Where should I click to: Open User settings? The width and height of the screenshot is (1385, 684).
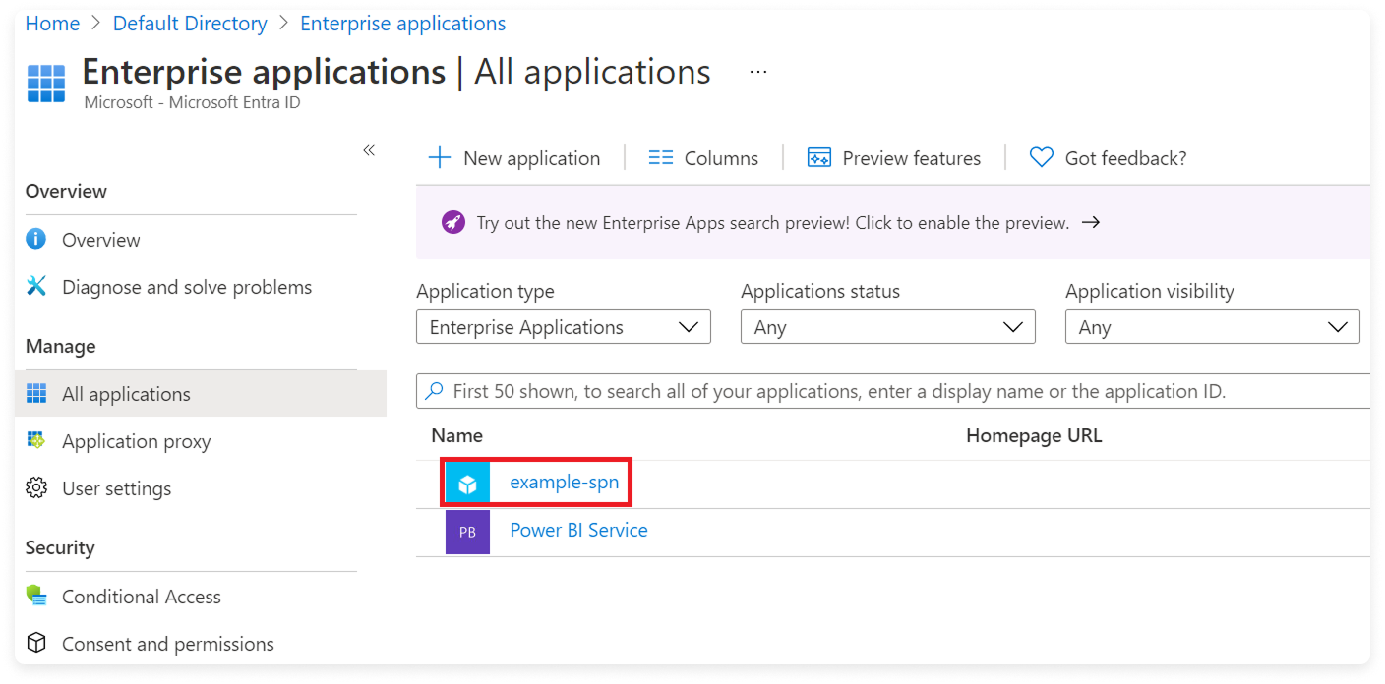point(116,488)
